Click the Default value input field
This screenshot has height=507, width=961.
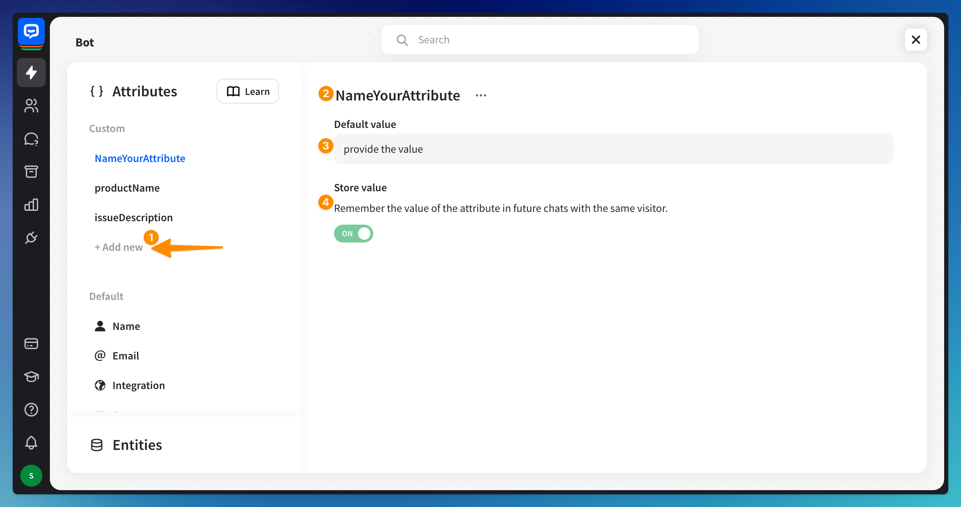tap(613, 149)
